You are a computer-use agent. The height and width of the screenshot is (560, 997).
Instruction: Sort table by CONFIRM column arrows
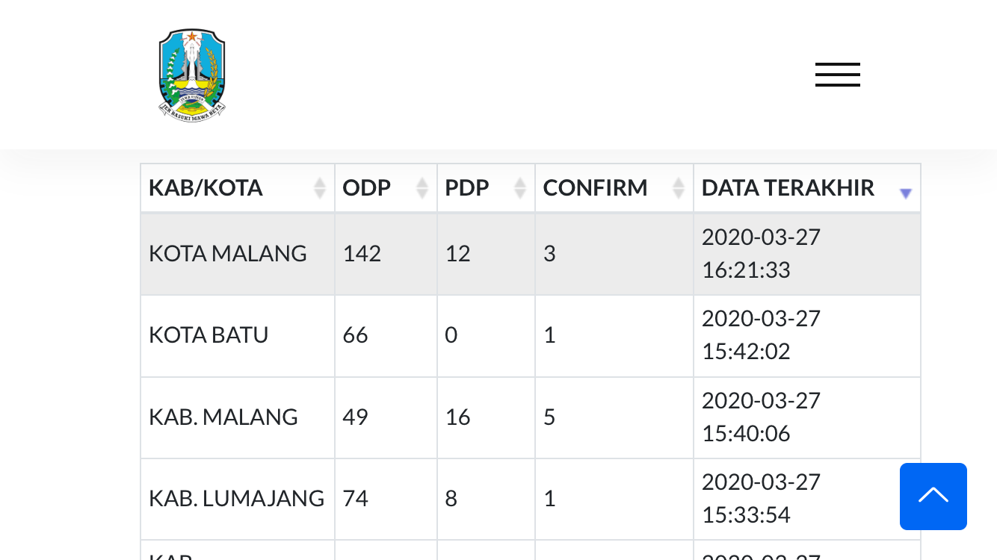point(679,188)
